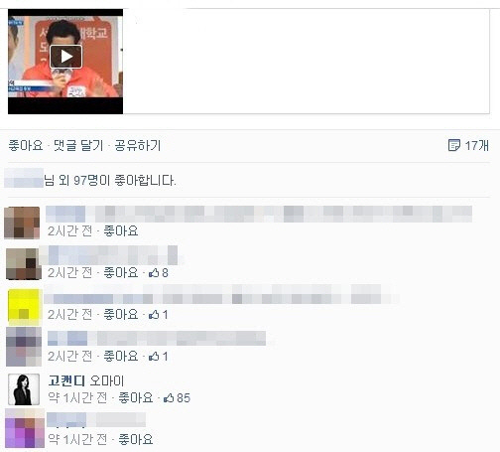Click 공유하기 to share the post
Screen dimensions: 500x452
pos(138,145)
